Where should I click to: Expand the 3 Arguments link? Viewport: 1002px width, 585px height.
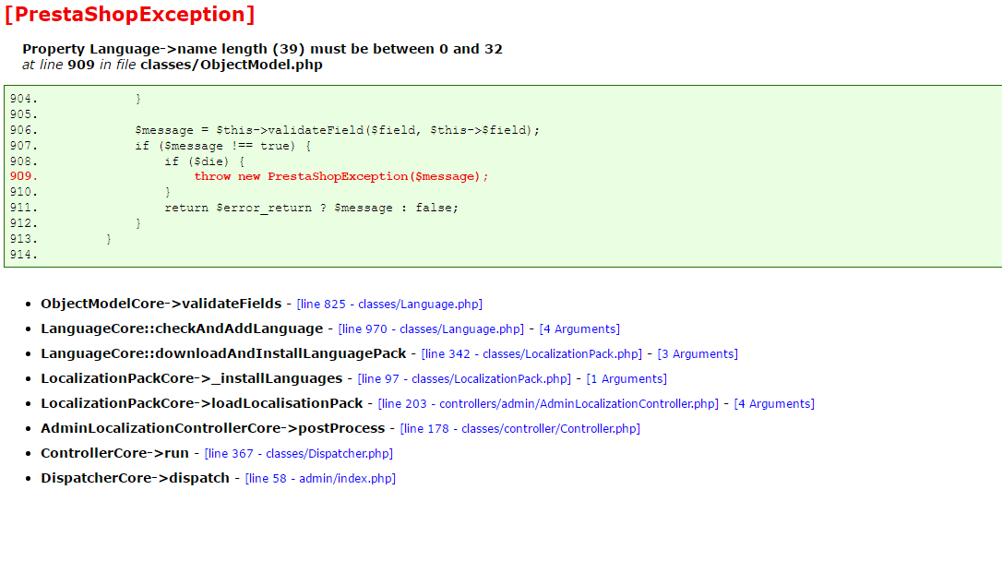coord(698,354)
